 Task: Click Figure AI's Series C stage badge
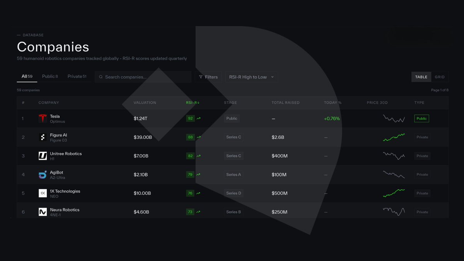(234, 137)
